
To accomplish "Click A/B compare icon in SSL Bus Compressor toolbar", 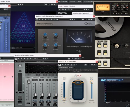I will (49, 19).
